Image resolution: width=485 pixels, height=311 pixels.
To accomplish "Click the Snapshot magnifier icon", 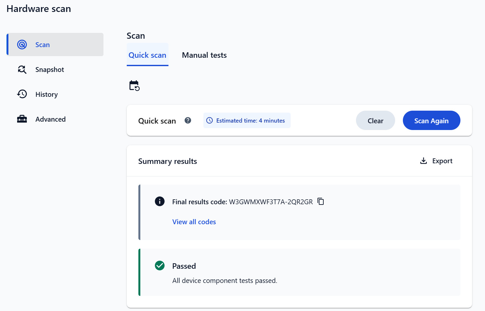I will pyautogui.click(x=22, y=69).
